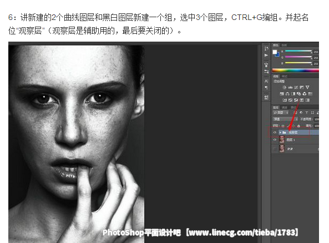Screen dimensions: 329x243
Task: Open the layer filter type dropdown
Action: click(x=281, y=113)
